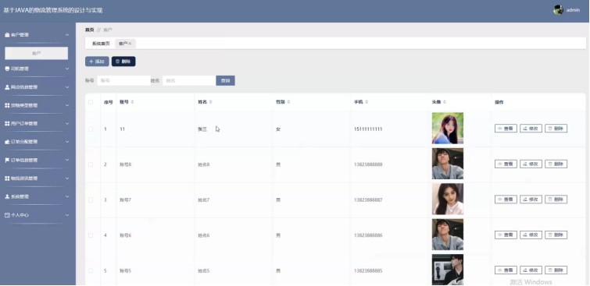The height and width of the screenshot is (286, 590).
Task: Toggle the select-all checkbox in table header
Action: pos(91,102)
